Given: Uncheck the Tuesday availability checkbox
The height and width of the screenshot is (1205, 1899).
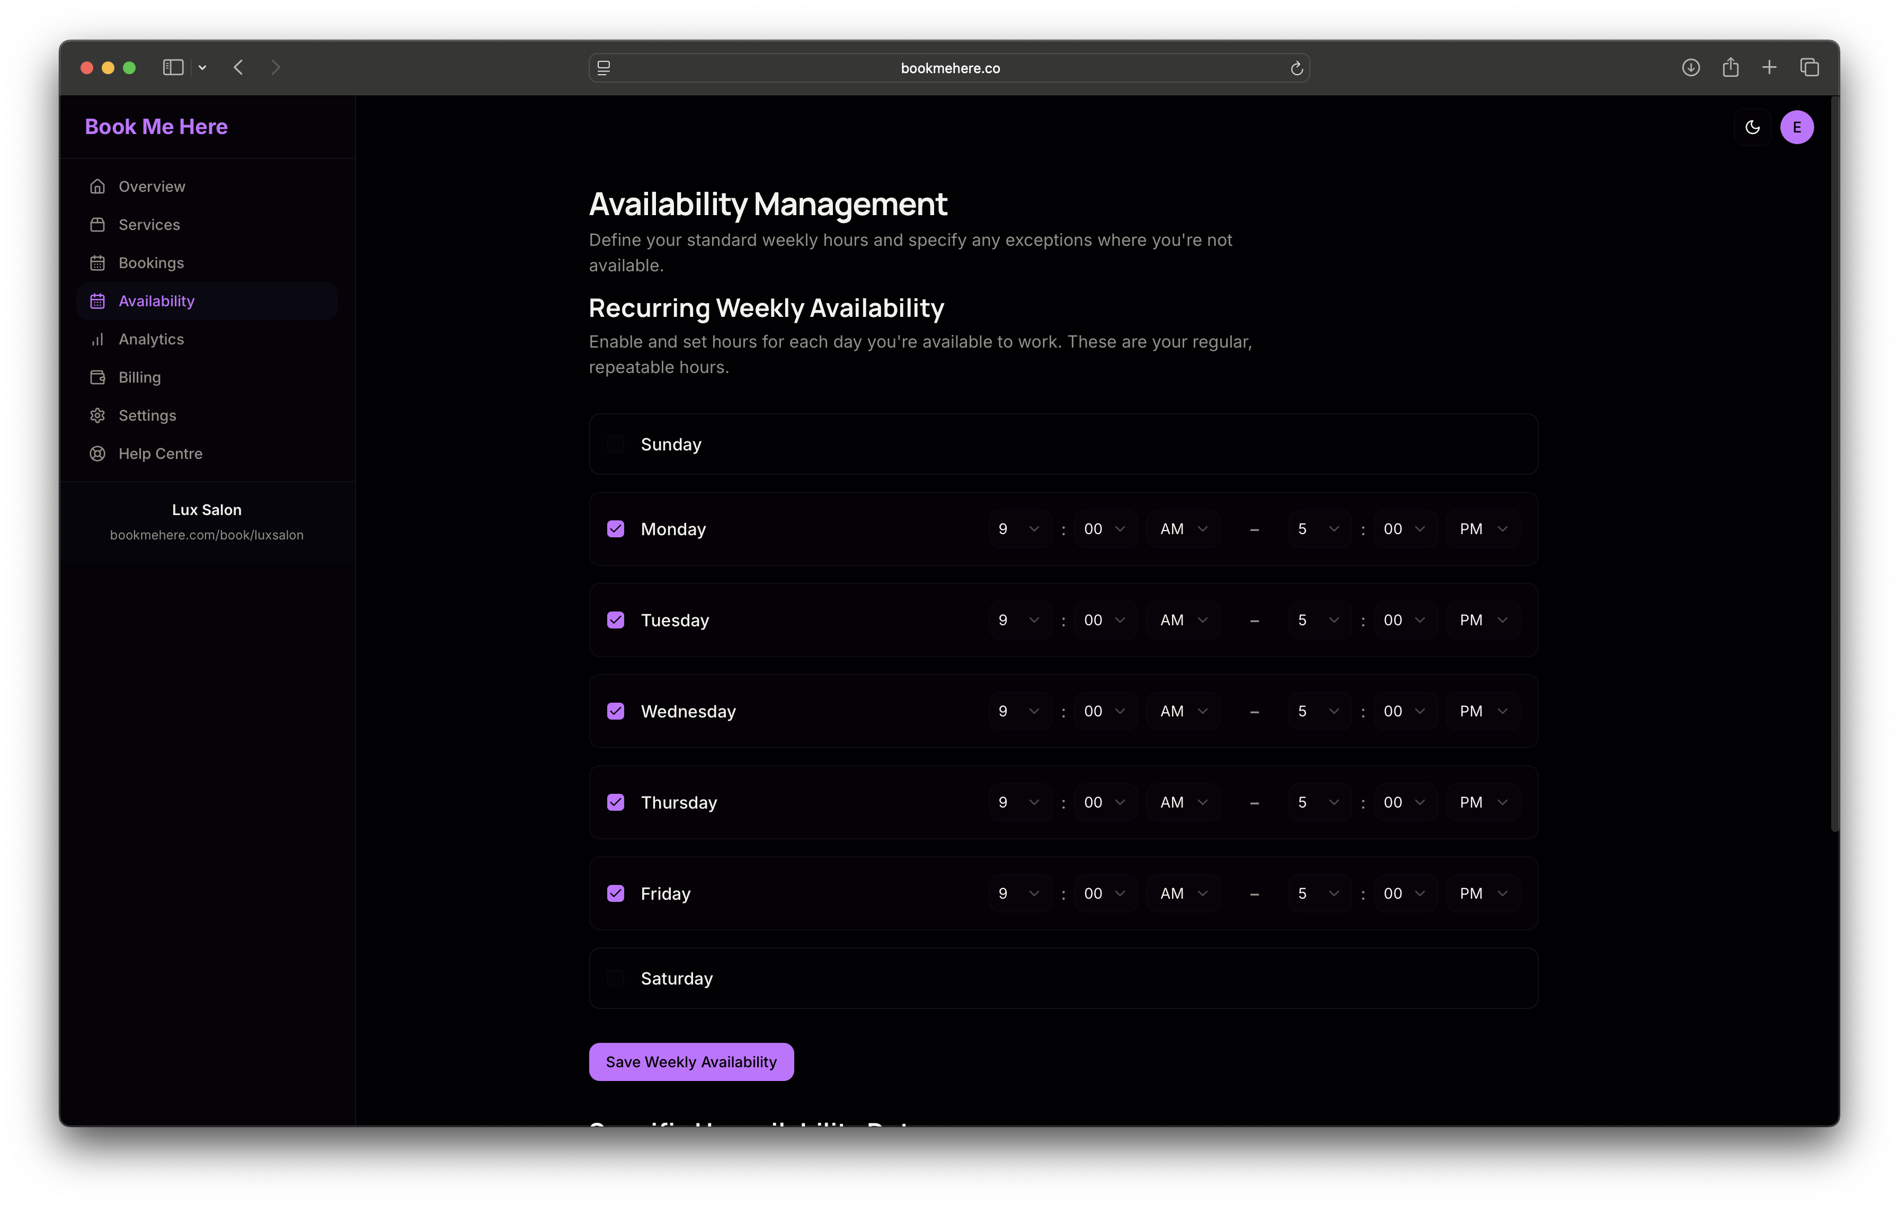Looking at the screenshot, I should (x=616, y=620).
